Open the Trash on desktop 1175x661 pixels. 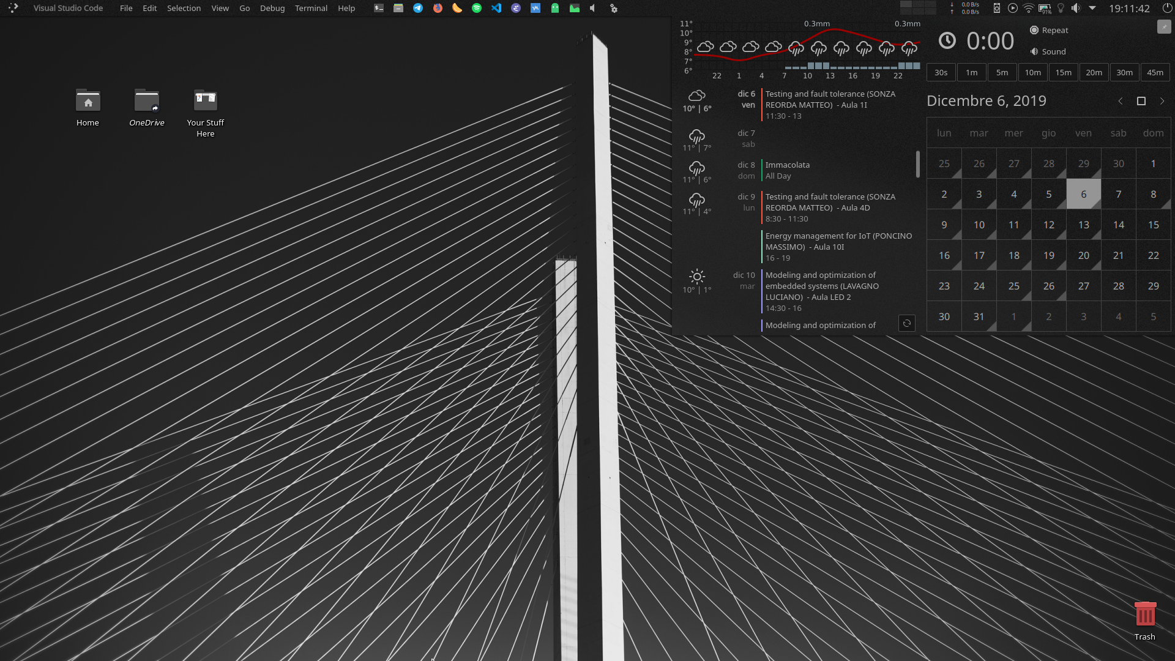pos(1144,615)
